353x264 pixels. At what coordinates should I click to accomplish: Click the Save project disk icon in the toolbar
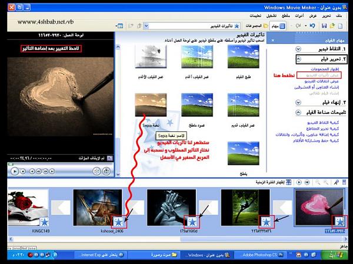325,26
